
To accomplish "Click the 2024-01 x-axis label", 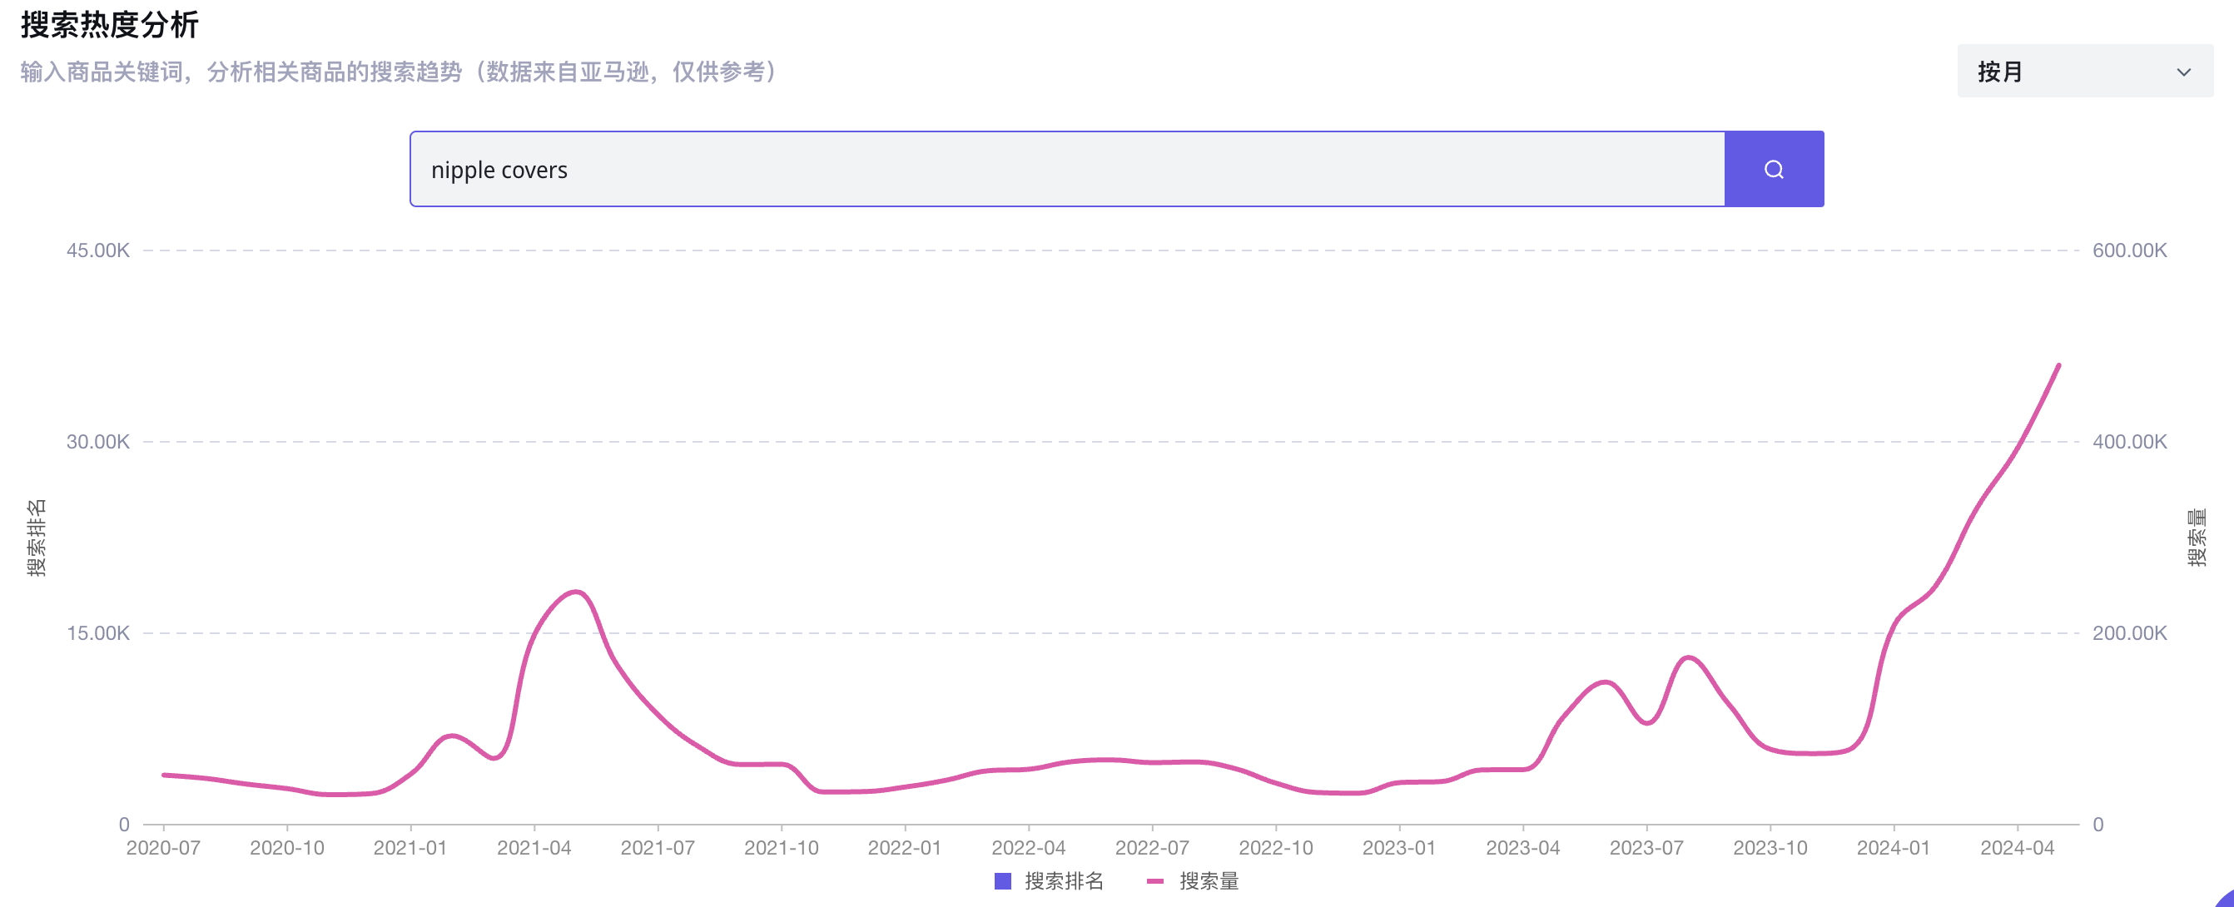I will click(1894, 847).
